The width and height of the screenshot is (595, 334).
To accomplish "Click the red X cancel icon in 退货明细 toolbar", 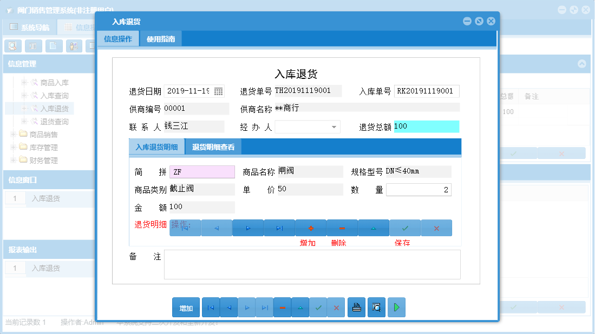I will [x=436, y=228].
